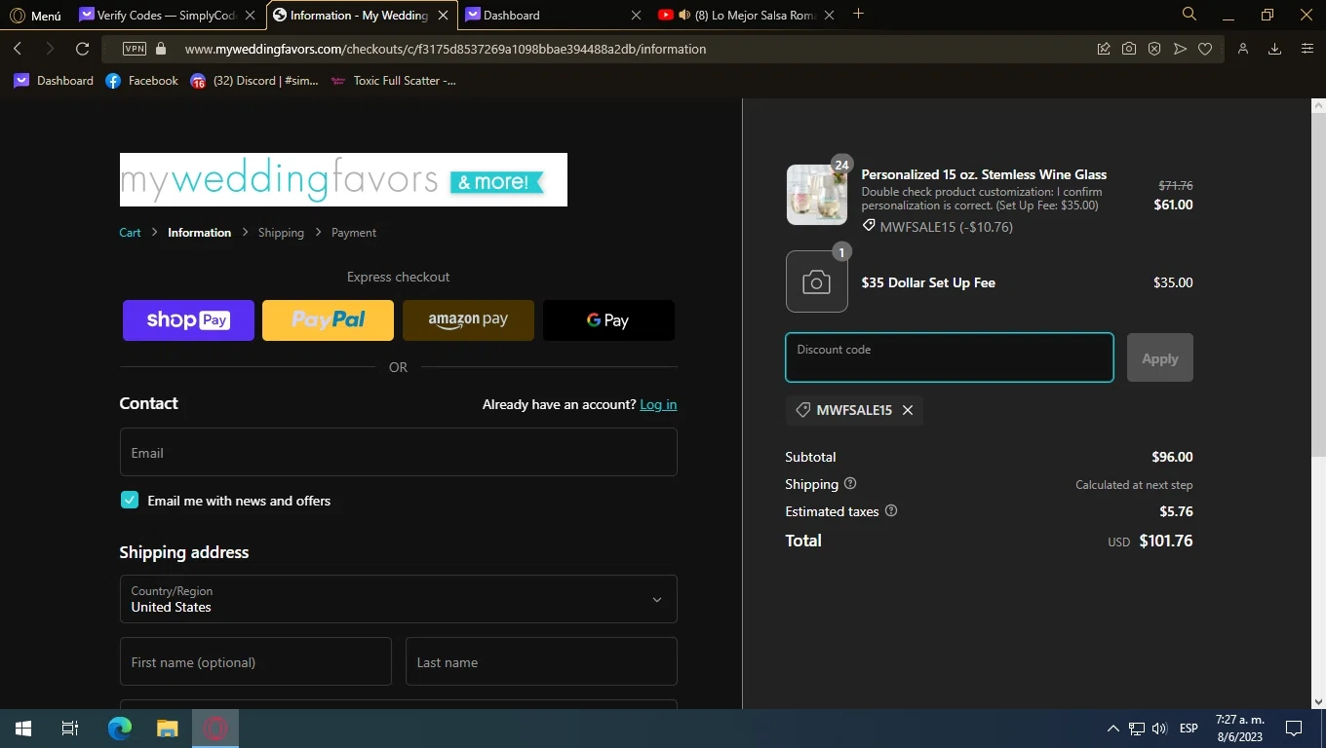Click the Apply discount button
Viewport: 1326px width, 748px height.
pos(1160,357)
